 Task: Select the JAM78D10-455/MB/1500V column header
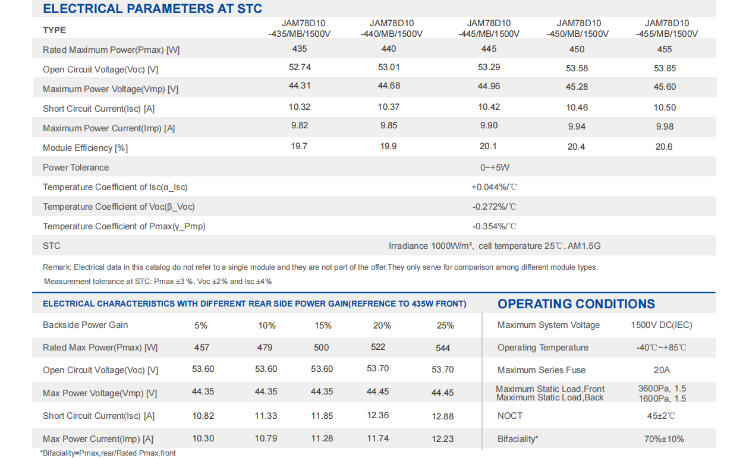666,29
